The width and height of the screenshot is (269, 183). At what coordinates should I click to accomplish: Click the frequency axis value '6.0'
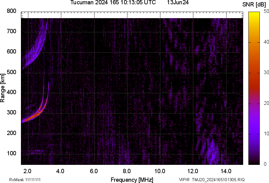pos(94,171)
